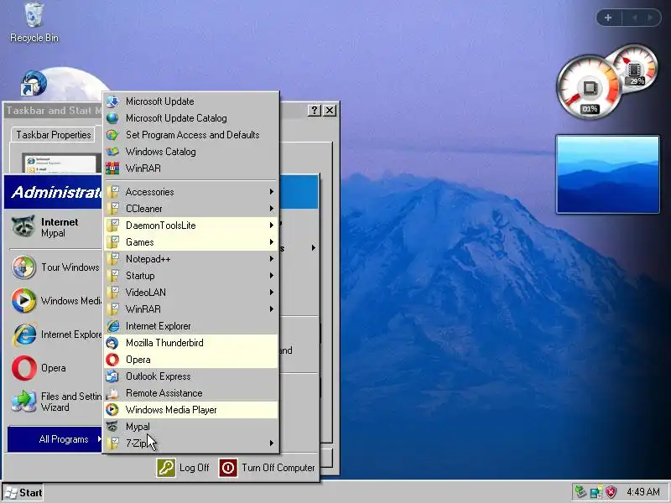Expand the Notepad++ folder
Viewport: 671px width, 503px height.
coord(190,259)
